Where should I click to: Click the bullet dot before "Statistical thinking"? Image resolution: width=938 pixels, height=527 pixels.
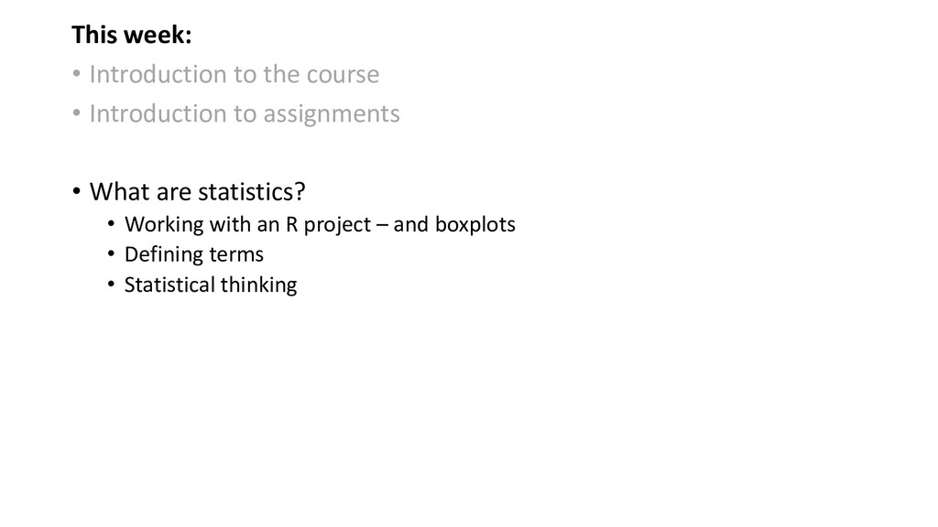[111, 284]
